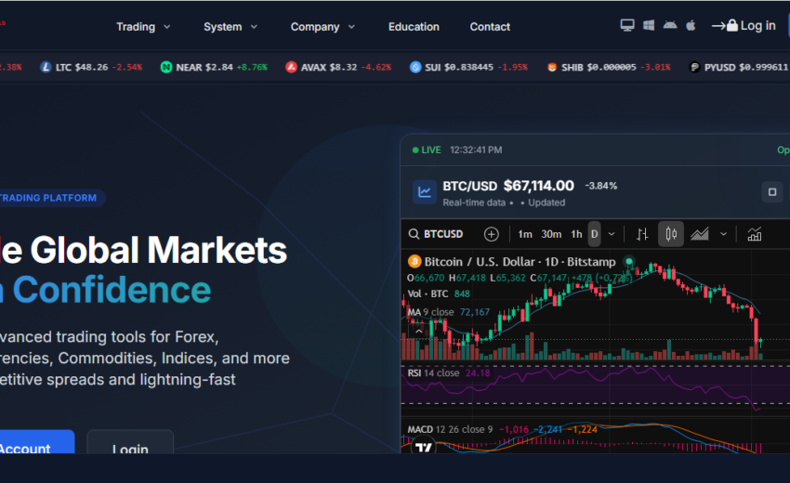Click the square expand button in BTC/USD header
Viewport: 790px width, 483px height.
coord(771,192)
